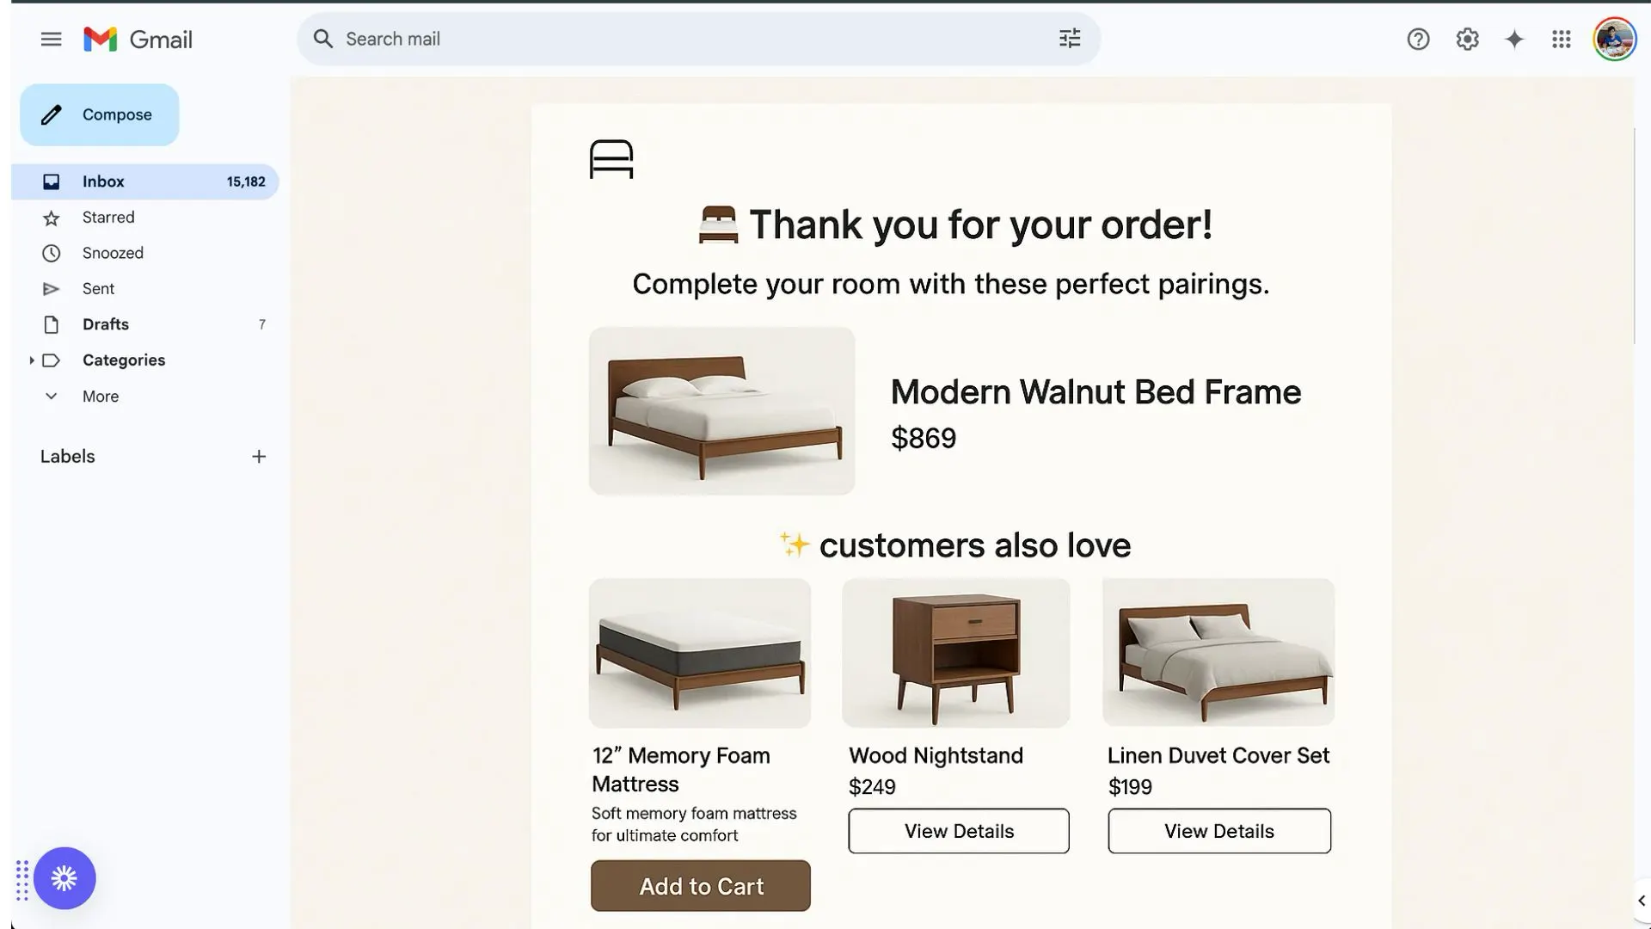Click the search options filter icon
This screenshot has height=929, width=1651.
click(1069, 39)
